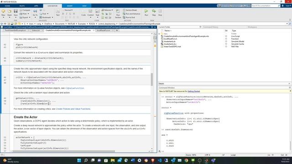Close the Getting Started banner
This screenshot has height=164, width=292.
(x=290, y=91)
